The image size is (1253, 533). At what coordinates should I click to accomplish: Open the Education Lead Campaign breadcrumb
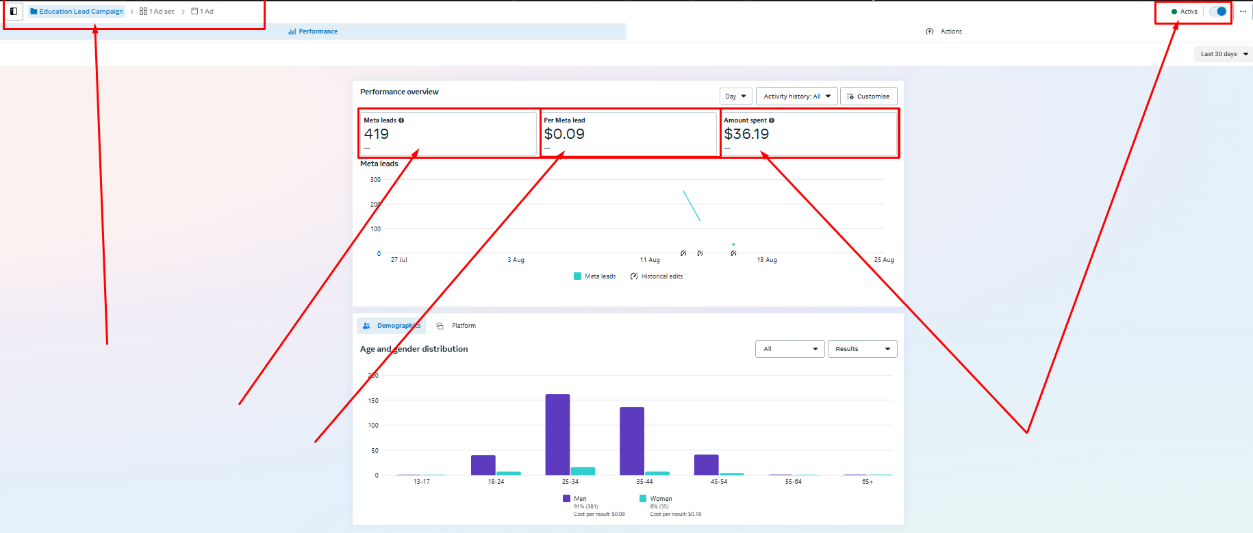point(77,12)
